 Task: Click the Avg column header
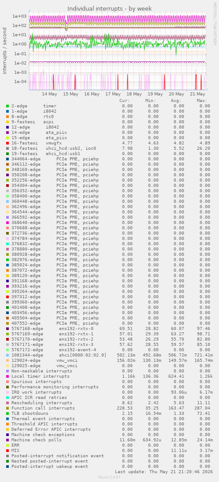point(176,101)
